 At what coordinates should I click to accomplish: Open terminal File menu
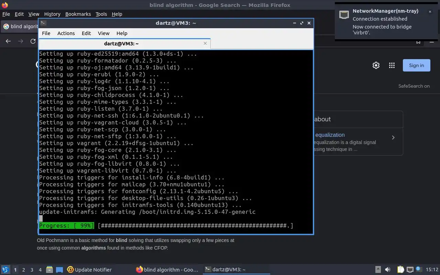click(46, 33)
